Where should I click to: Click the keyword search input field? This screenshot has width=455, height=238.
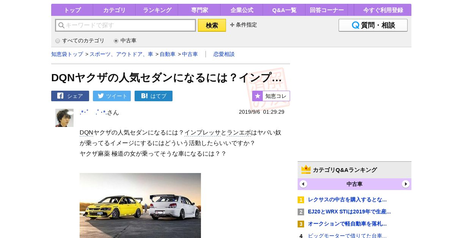click(x=126, y=25)
